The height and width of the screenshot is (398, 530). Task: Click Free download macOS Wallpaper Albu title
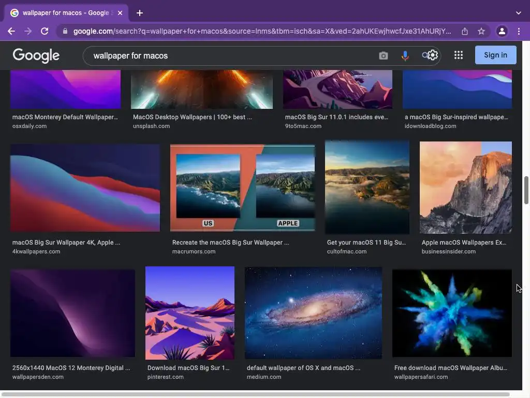451,368
